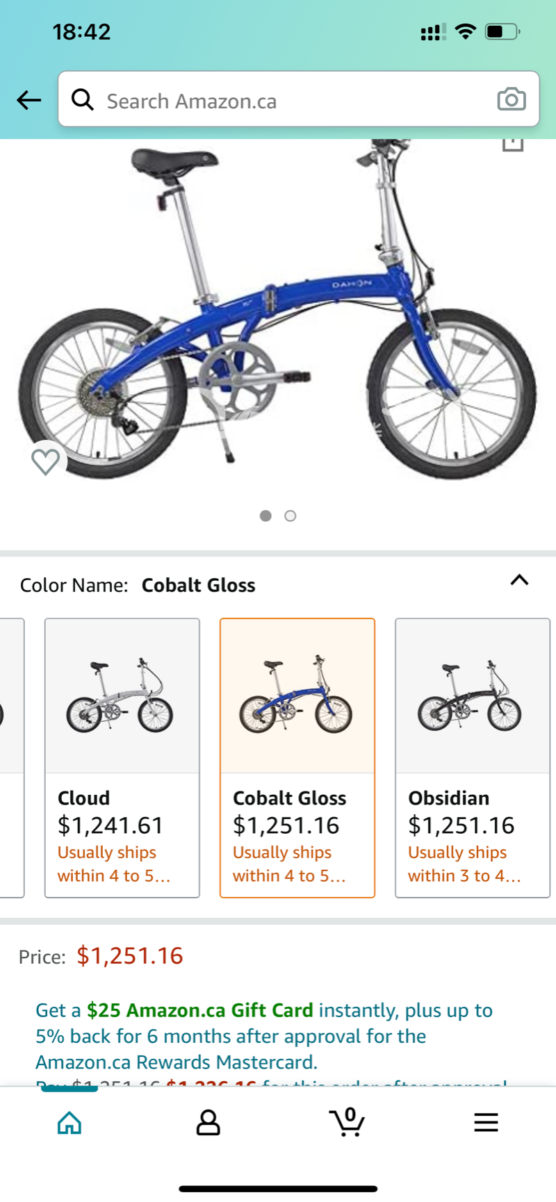
Task: Tap the back arrow icon
Action: [29, 100]
